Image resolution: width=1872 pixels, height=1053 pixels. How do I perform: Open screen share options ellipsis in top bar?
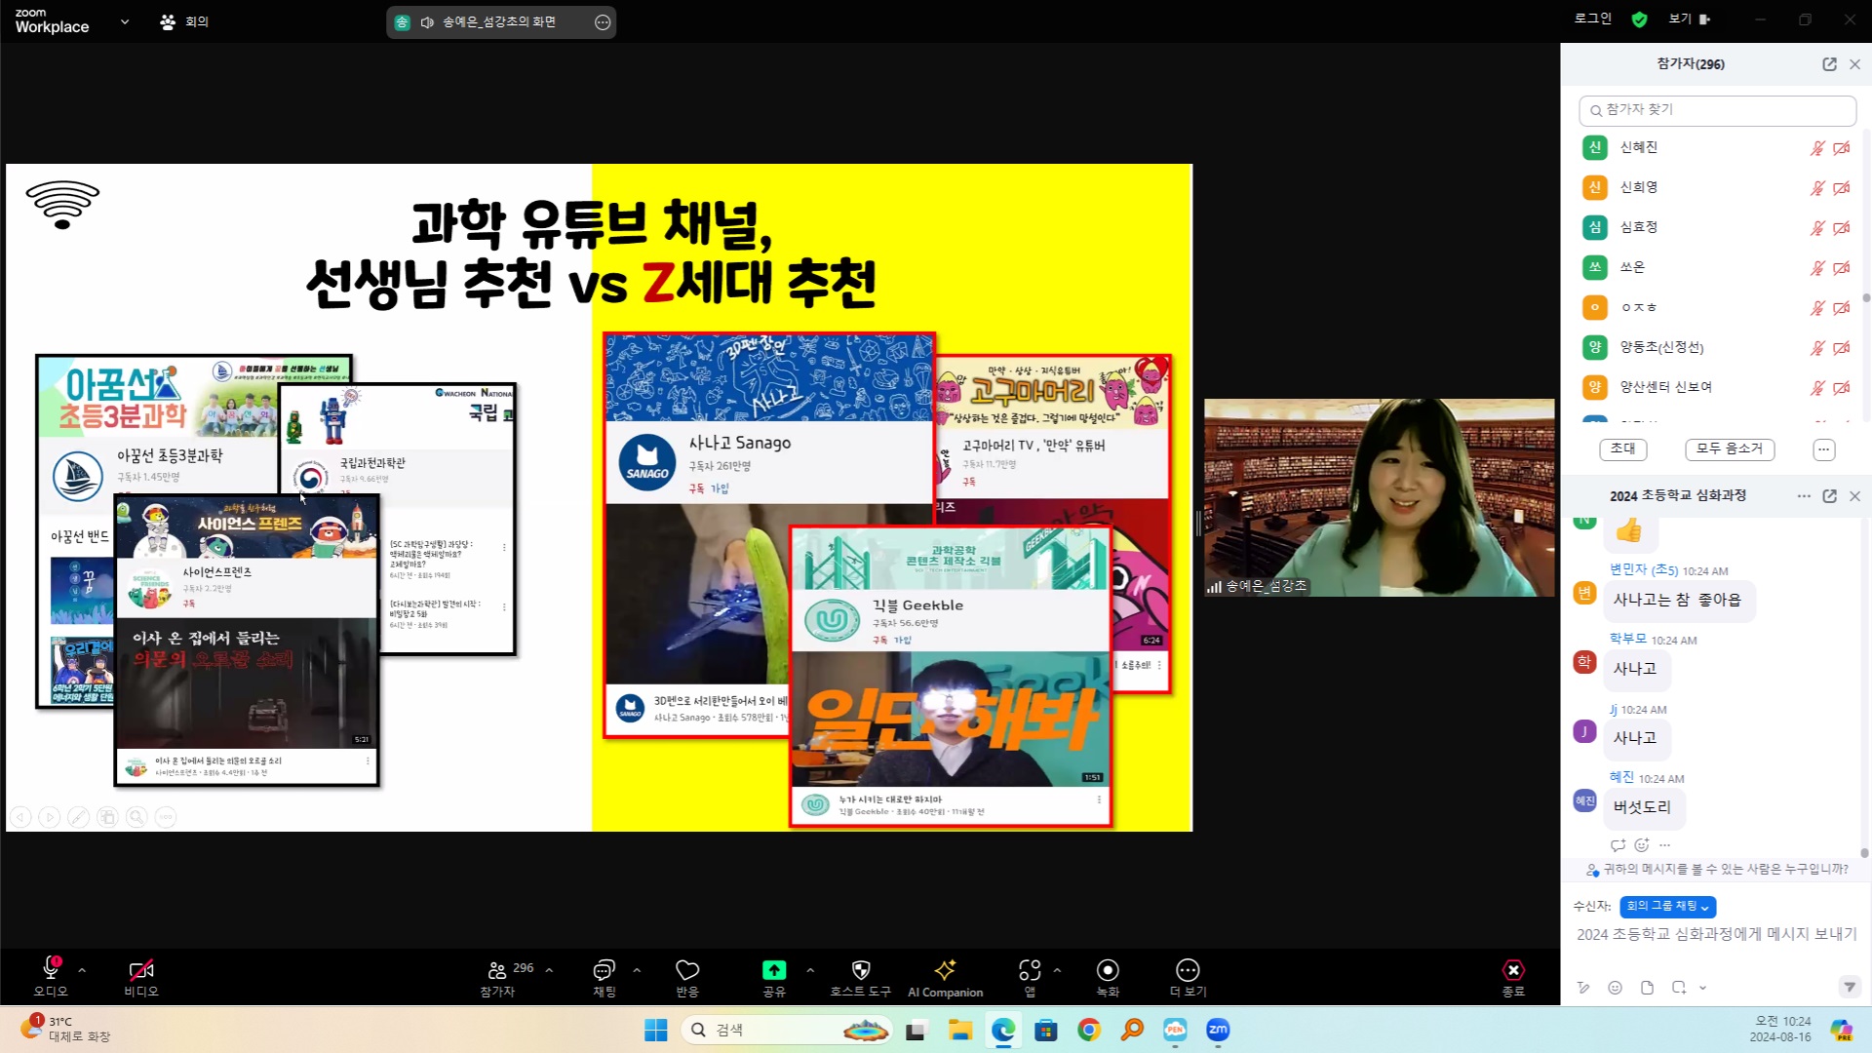click(603, 22)
